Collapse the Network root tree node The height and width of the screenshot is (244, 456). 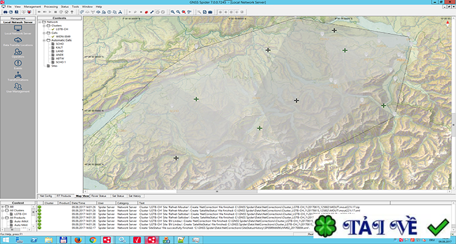click(x=40, y=22)
